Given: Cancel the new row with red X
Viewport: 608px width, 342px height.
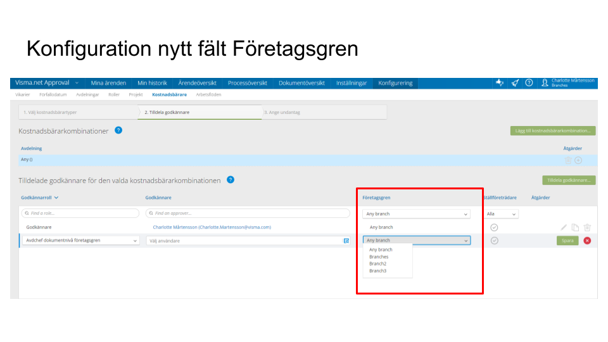Looking at the screenshot, I should [x=588, y=241].
